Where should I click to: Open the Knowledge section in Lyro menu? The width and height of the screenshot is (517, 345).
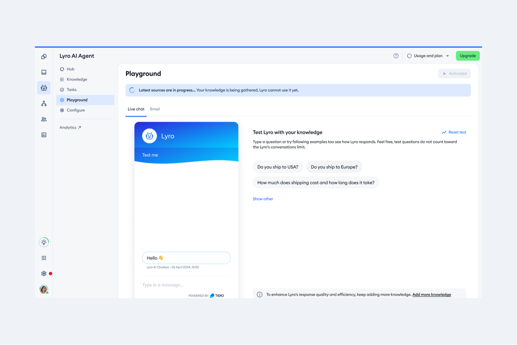pos(77,79)
